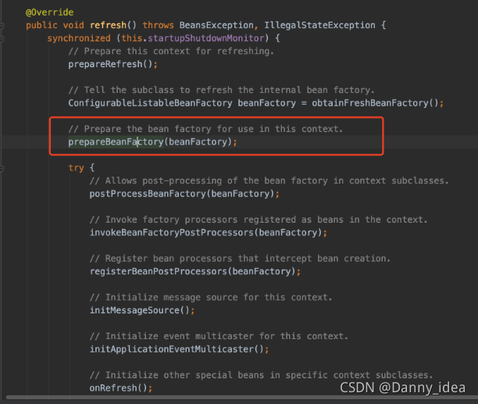The width and height of the screenshot is (478, 404).
Task: Click the initMessageSource() call
Action: (x=141, y=310)
